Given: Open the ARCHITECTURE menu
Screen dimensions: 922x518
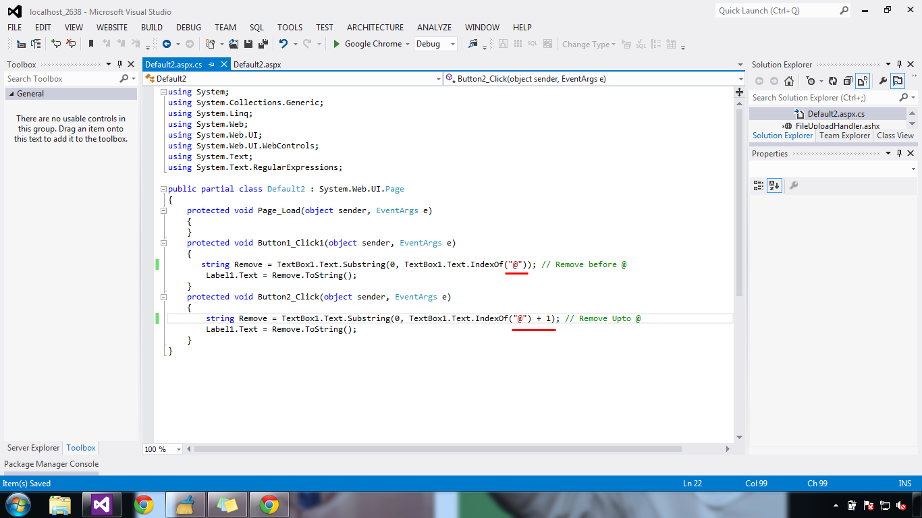Looking at the screenshot, I should pyautogui.click(x=375, y=28).
